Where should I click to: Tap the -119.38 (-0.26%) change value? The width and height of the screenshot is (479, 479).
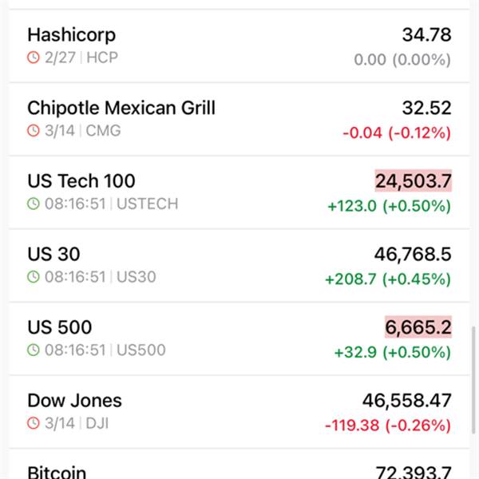click(x=388, y=426)
